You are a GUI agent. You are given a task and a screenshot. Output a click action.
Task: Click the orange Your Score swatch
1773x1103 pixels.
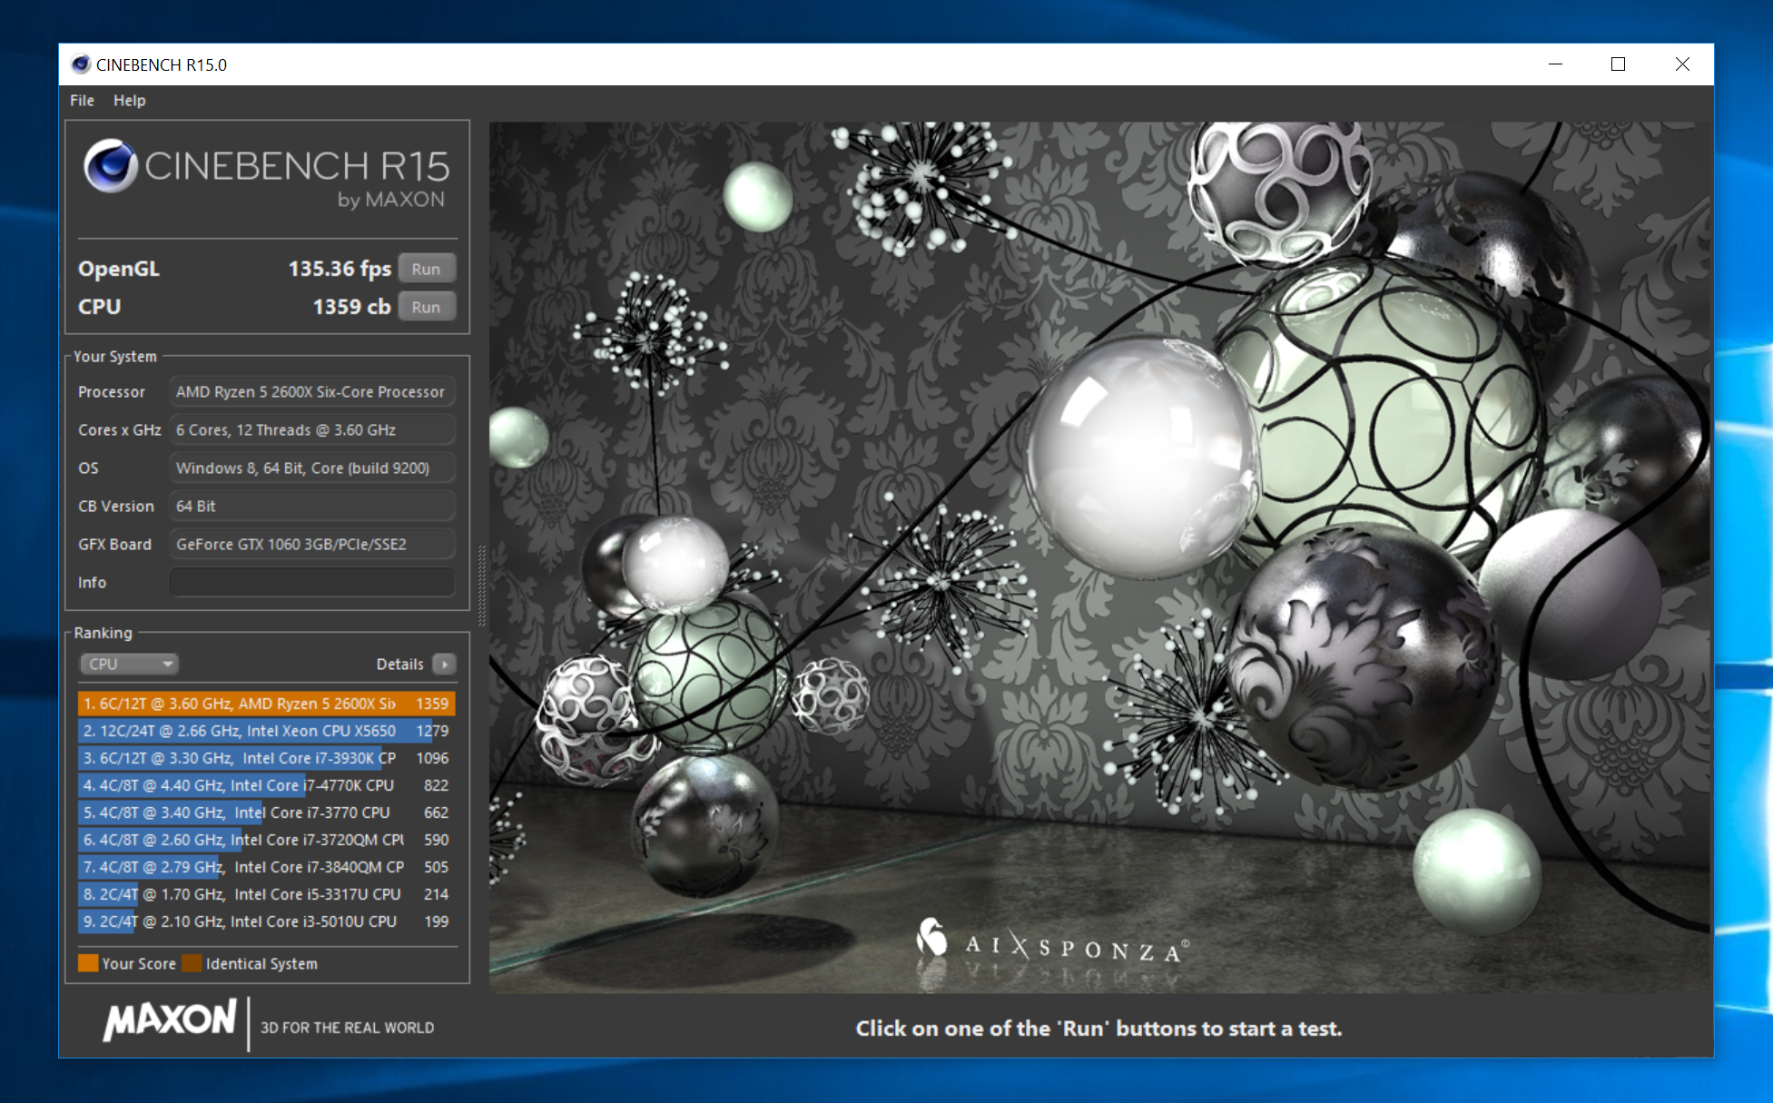(x=88, y=964)
